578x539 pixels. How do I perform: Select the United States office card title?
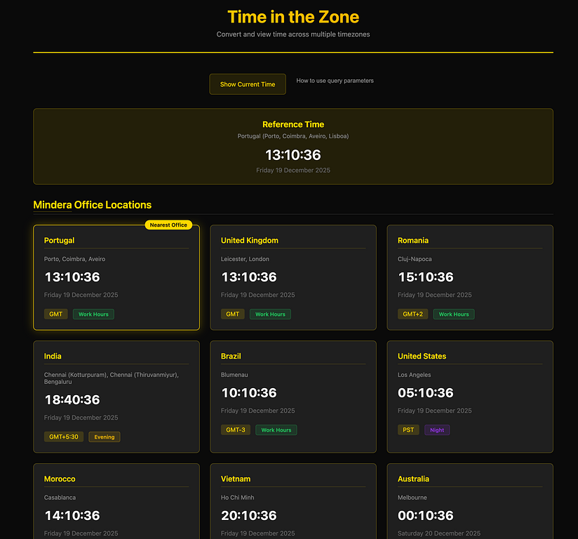click(422, 357)
